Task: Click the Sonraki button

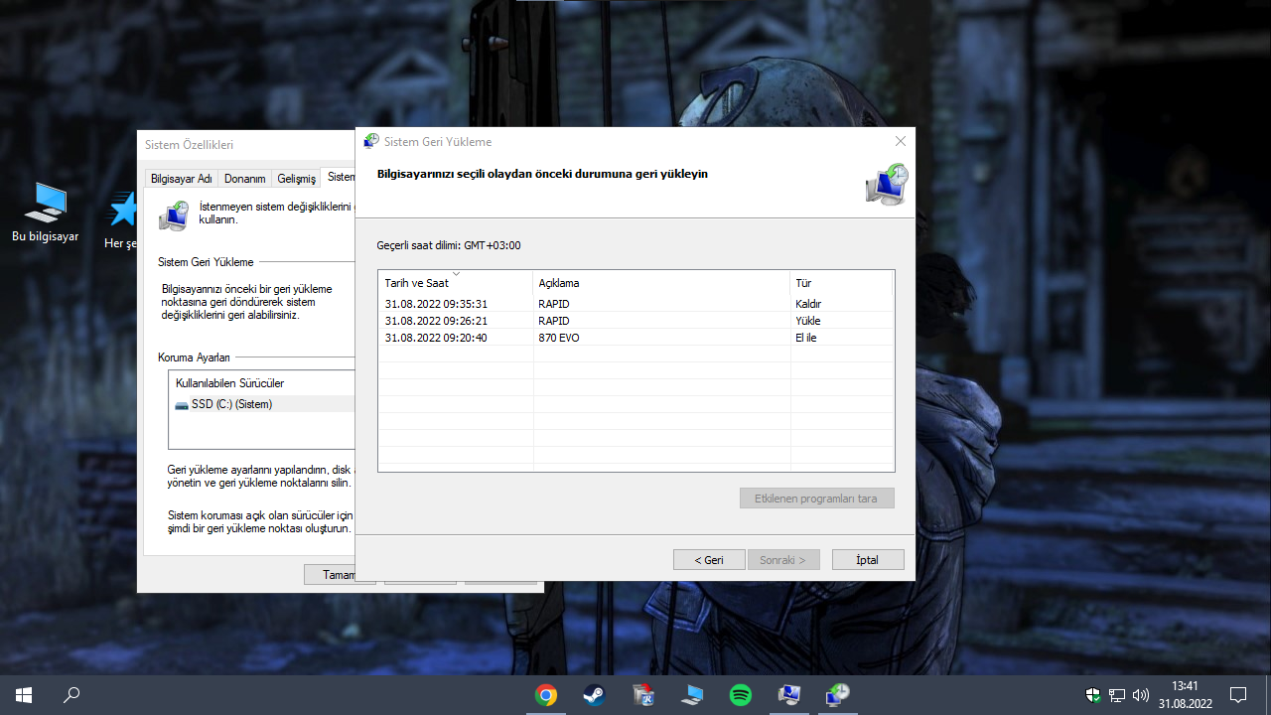Action: point(783,560)
